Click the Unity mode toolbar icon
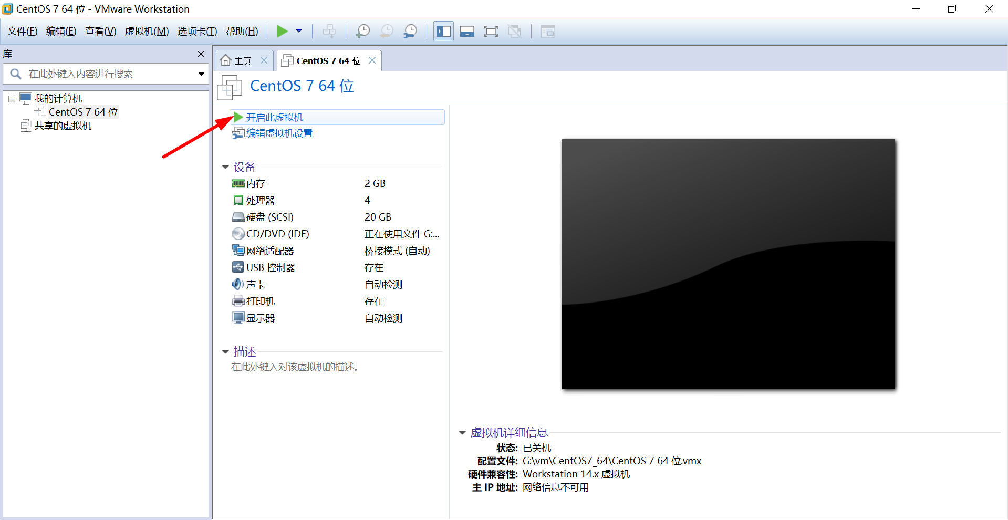 point(515,32)
